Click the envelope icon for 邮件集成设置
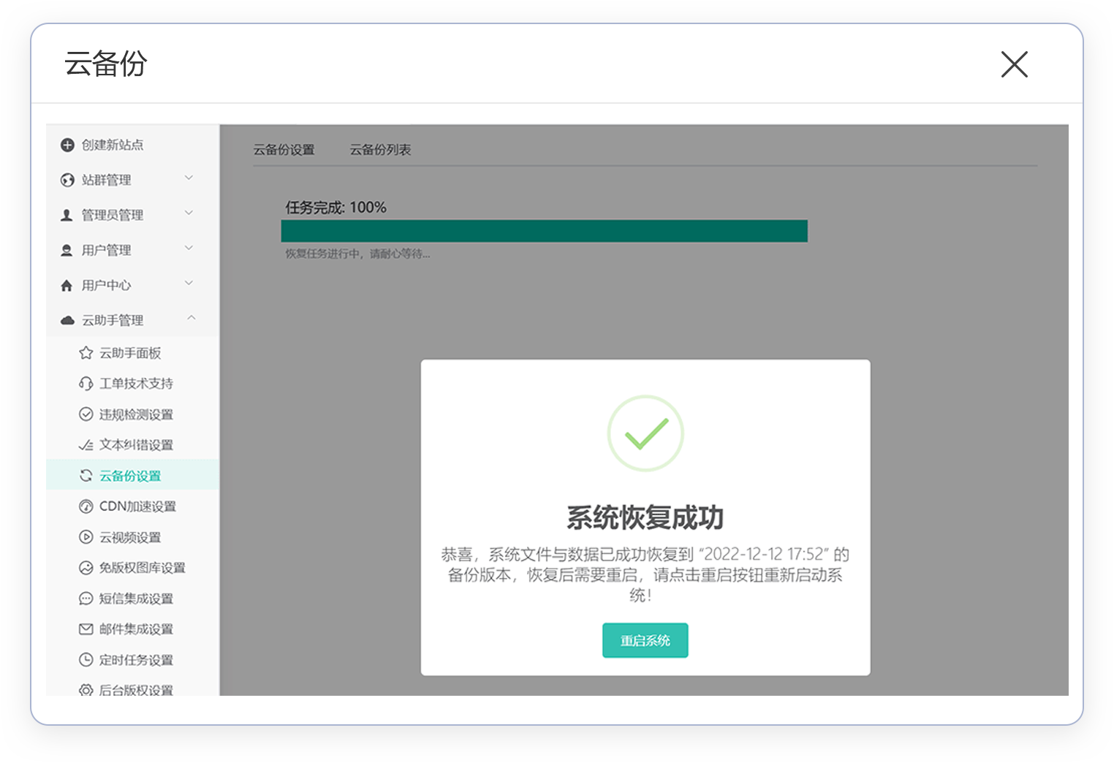 pyautogui.click(x=86, y=629)
